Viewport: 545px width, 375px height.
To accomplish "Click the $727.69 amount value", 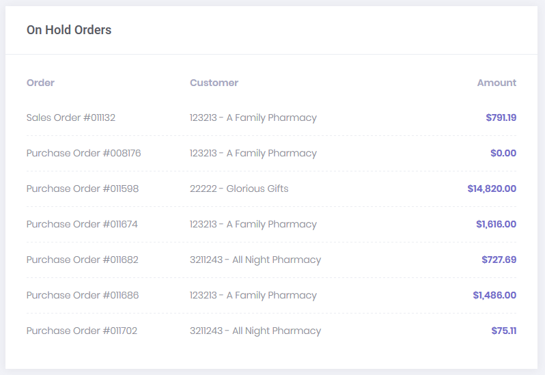I will [499, 260].
